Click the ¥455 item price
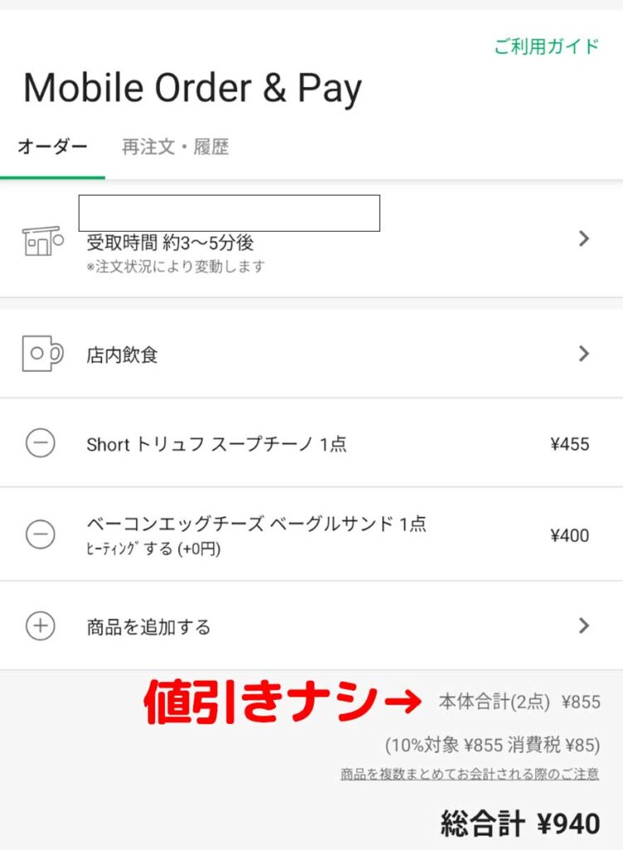The height and width of the screenshot is (850, 623). [569, 444]
